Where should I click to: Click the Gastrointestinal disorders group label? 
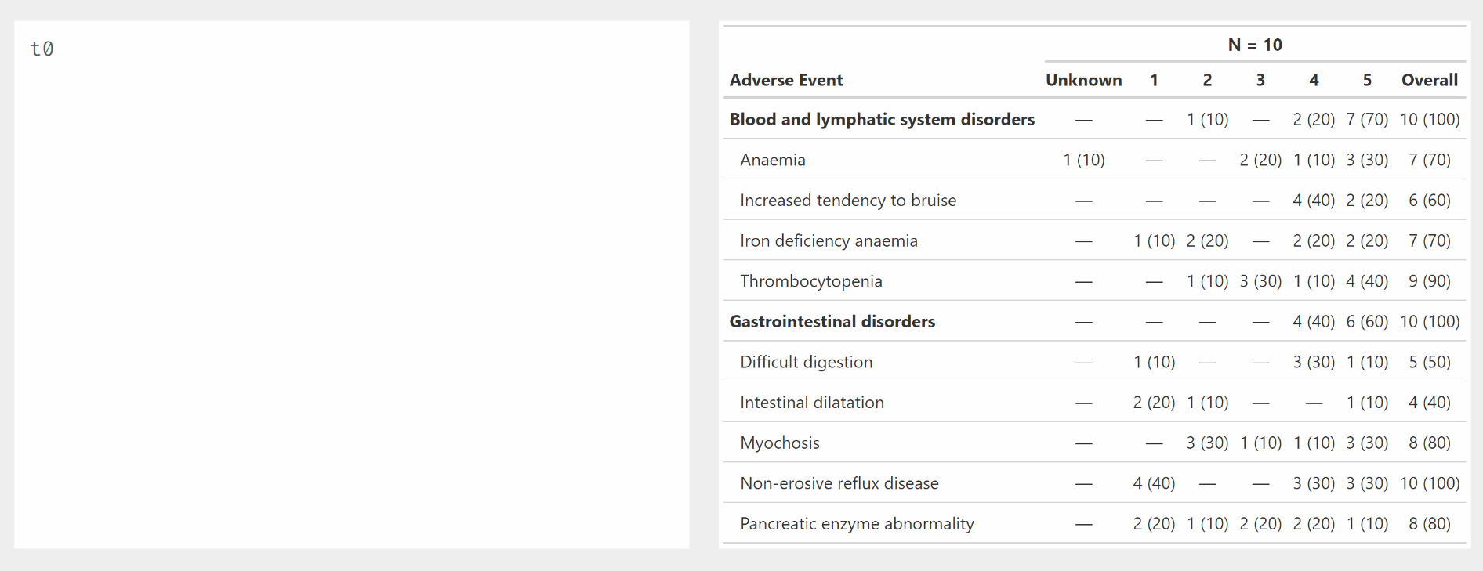click(832, 322)
